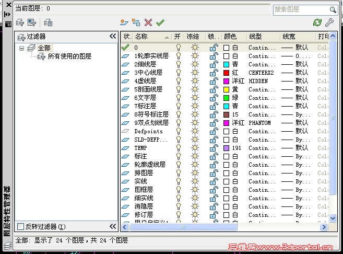Collapse the 全部 tree node
The image size is (343, 254).
[x=21, y=48]
